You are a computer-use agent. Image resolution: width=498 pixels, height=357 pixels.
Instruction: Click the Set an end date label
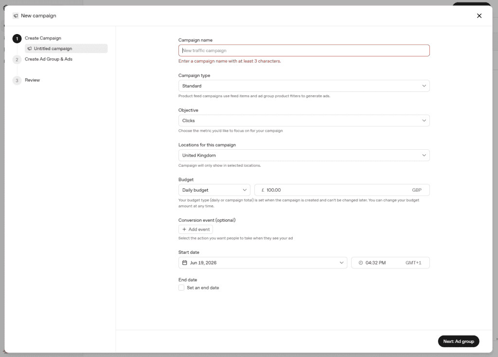tap(203, 288)
